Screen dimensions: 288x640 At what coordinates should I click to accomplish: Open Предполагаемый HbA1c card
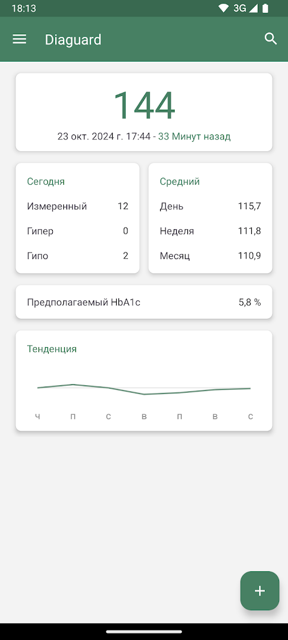[x=144, y=302]
